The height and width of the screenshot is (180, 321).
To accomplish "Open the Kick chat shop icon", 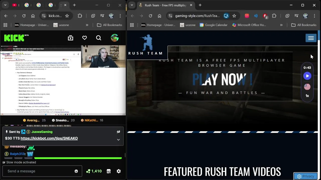I will click(109, 171).
